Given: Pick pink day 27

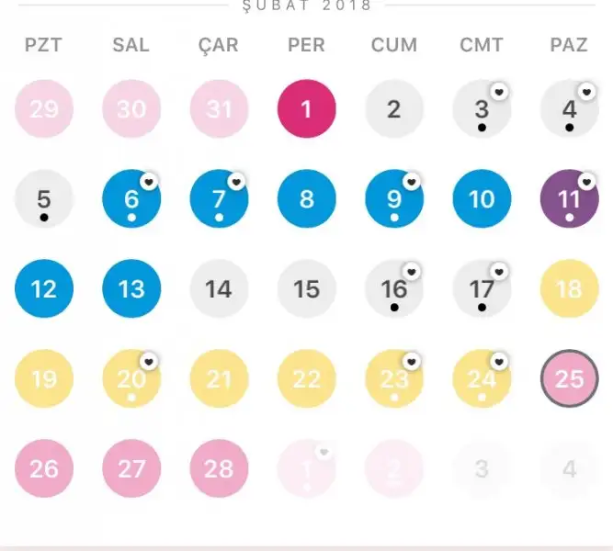Looking at the screenshot, I should tap(131, 469).
